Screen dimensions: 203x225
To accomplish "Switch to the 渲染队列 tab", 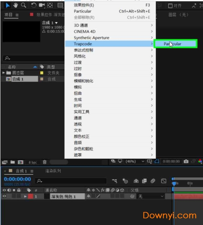I will pos(53,171).
